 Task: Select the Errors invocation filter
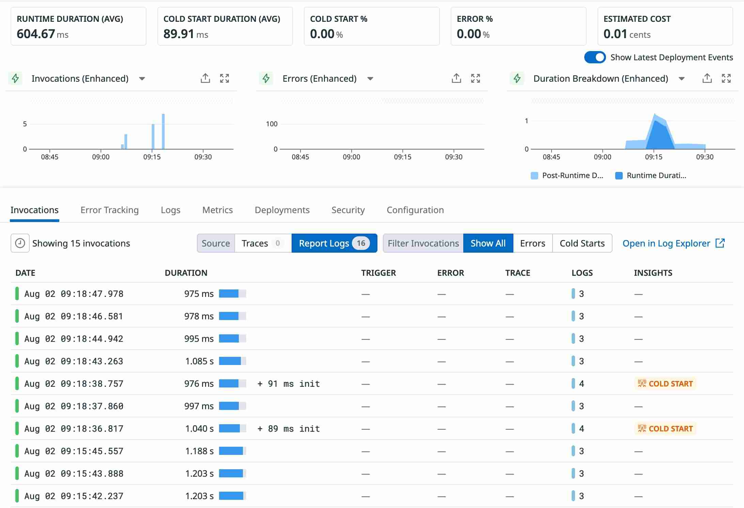532,243
